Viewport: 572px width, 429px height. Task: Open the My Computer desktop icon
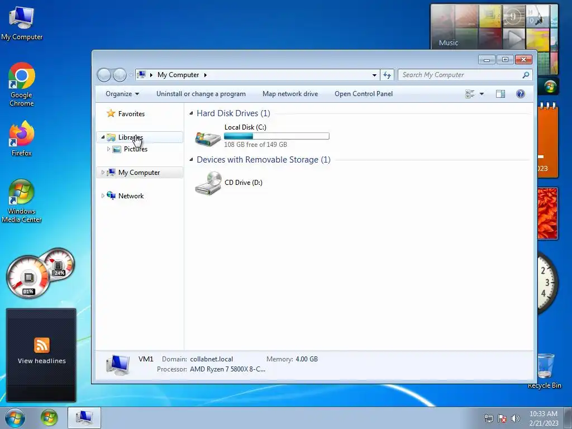(x=22, y=22)
